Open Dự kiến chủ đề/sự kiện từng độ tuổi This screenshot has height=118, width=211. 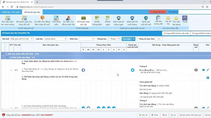pyautogui.click(x=42, y=21)
